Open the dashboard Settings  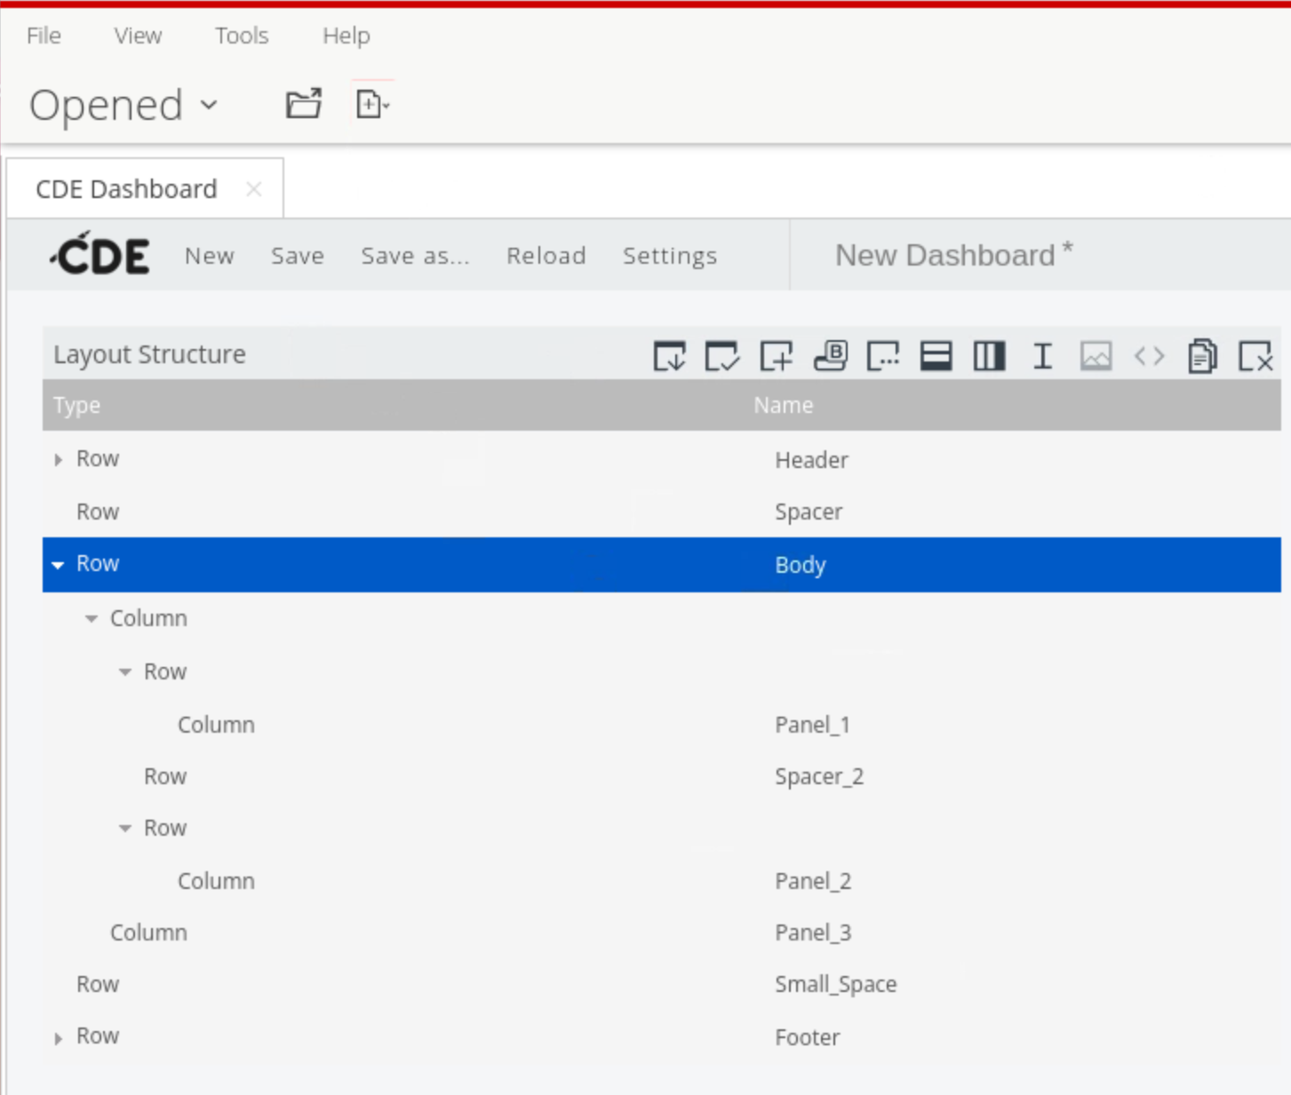669,256
